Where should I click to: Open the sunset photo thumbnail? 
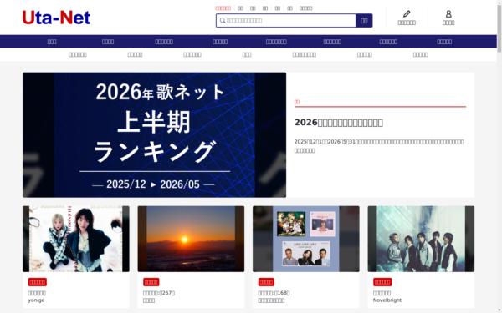pyautogui.click(x=191, y=239)
